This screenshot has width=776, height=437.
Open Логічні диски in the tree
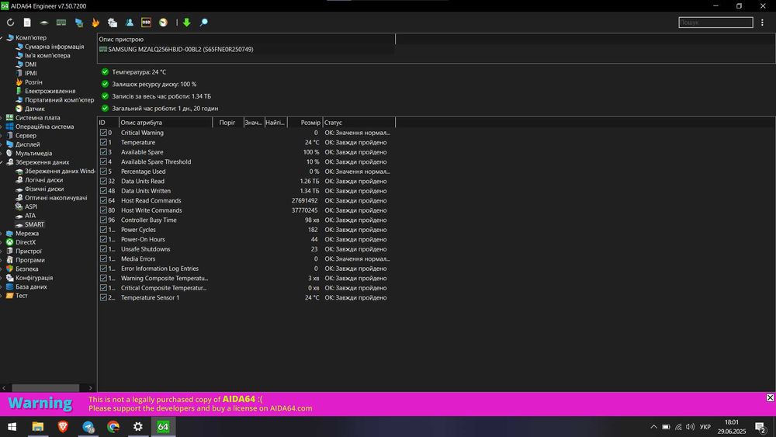coord(43,180)
